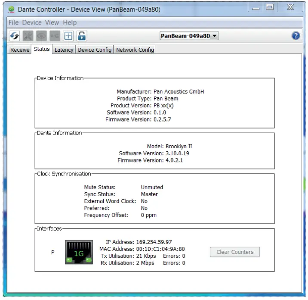Viewport: 308px width, 300px height.
Task: Open the Device Config tab
Action: click(95, 50)
